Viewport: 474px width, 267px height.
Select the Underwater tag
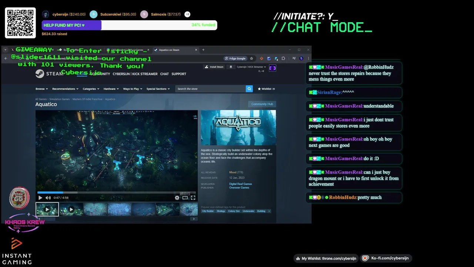pyautogui.click(x=248, y=211)
